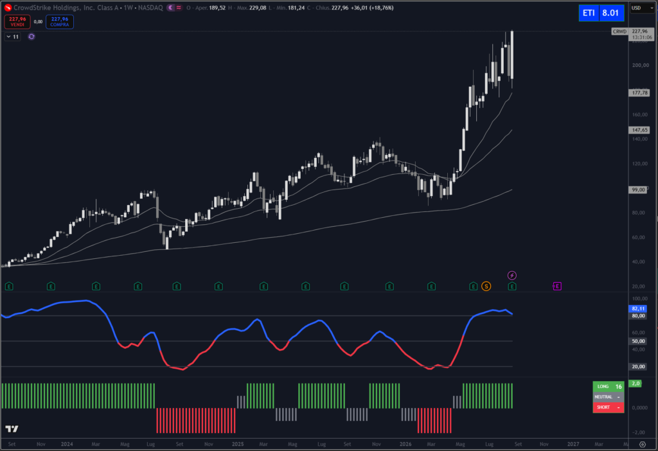Click the red VENDI 227,96 sell button
Image resolution: width=658 pixels, height=451 pixels.
click(x=17, y=22)
